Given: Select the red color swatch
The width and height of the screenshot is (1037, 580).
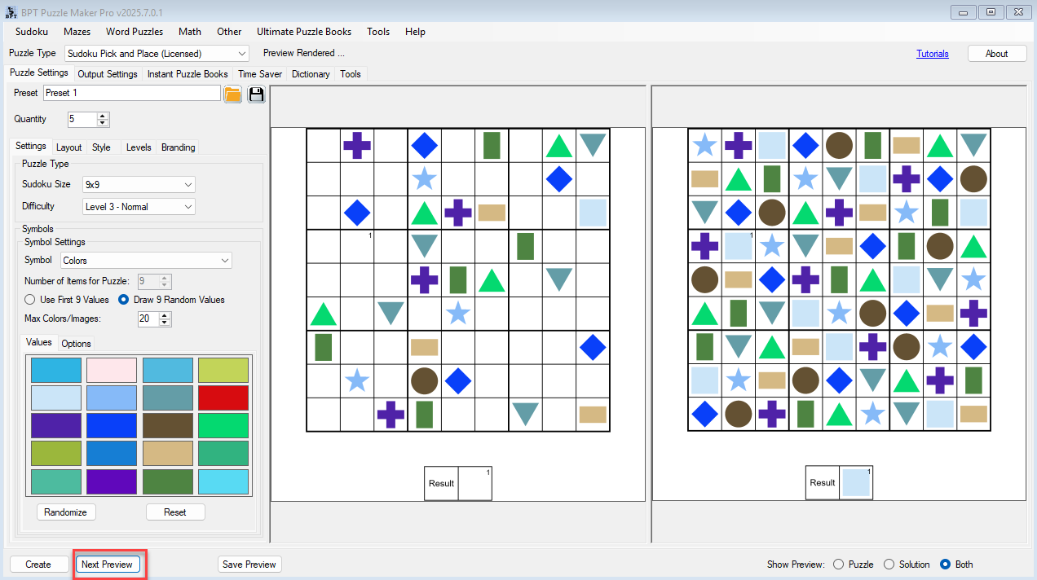Looking at the screenshot, I should 223,398.
